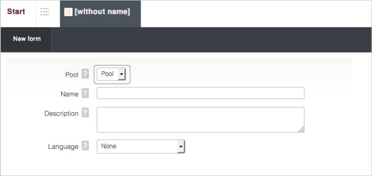Open the list menu icon beside Start
Viewport: 372px width, 176px height.
point(45,12)
